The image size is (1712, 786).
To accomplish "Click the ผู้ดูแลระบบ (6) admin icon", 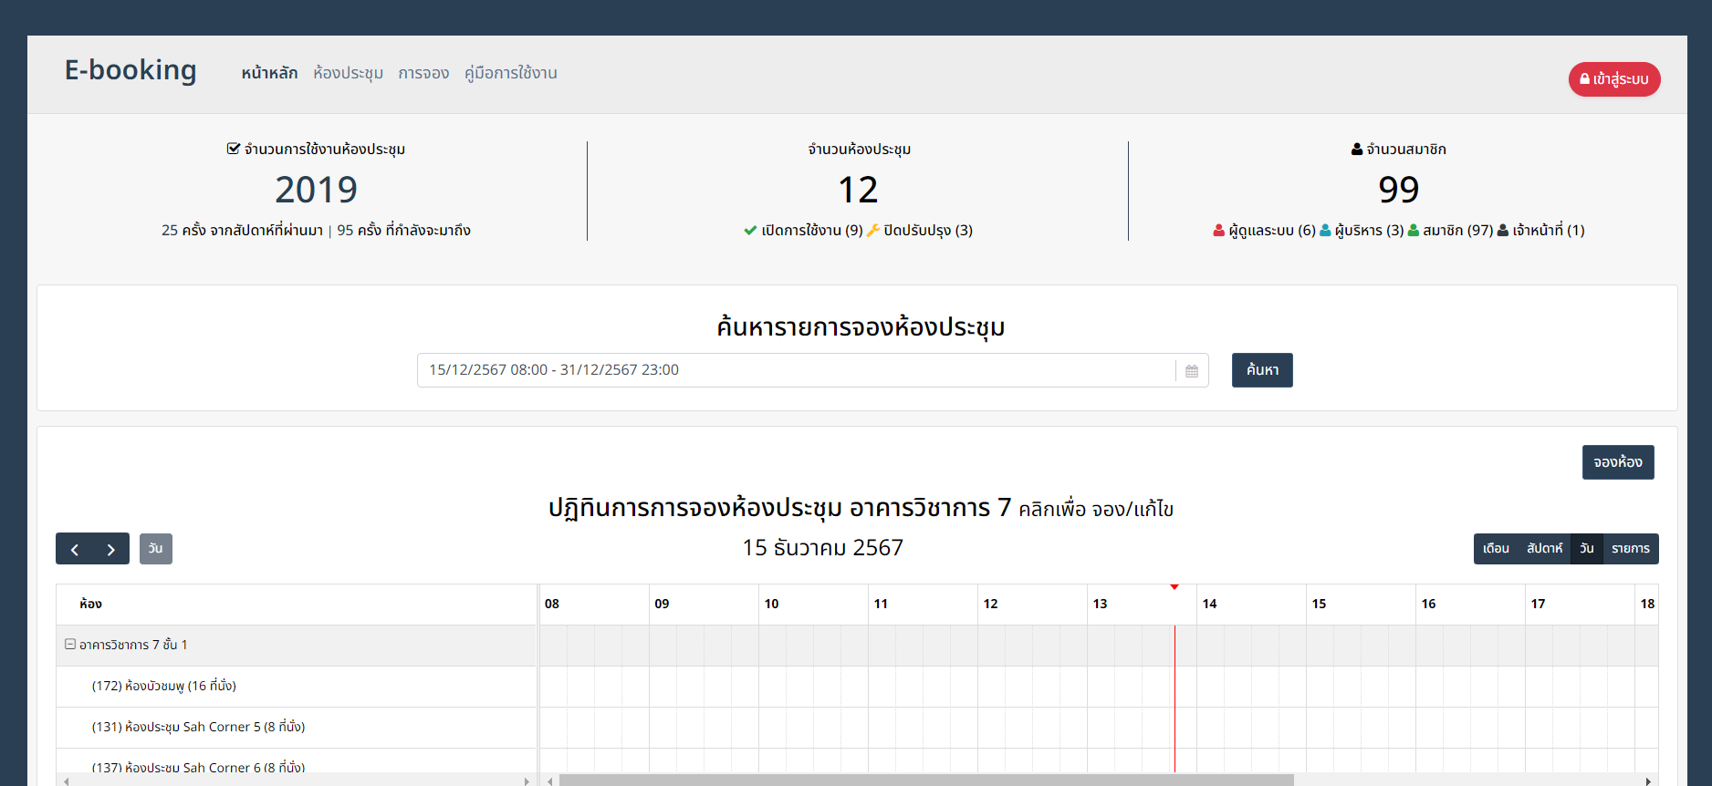I will 1218,231.
